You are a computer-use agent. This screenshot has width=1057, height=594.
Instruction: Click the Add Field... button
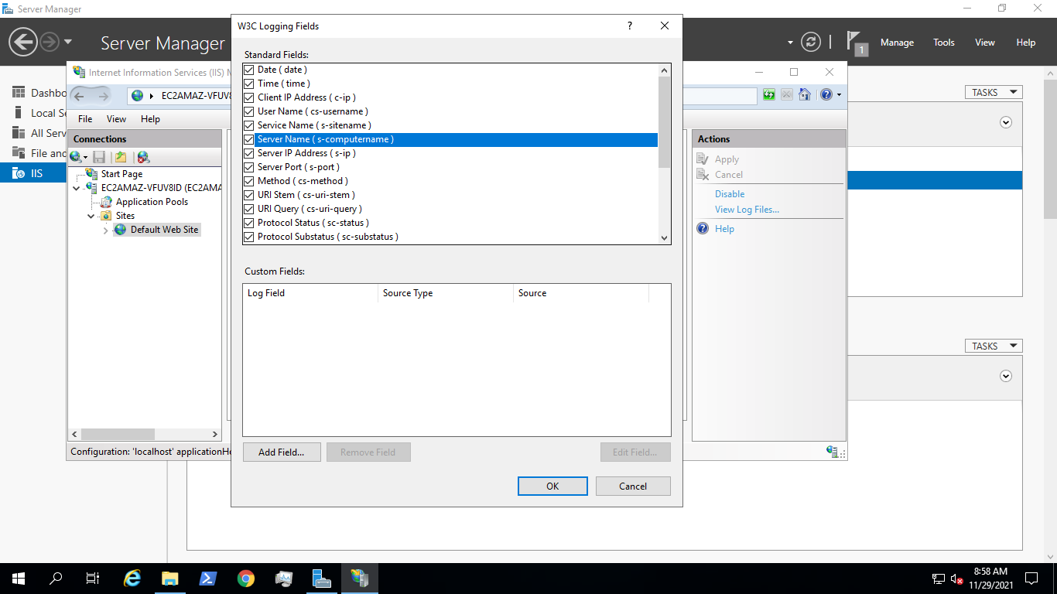[x=282, y=452]
